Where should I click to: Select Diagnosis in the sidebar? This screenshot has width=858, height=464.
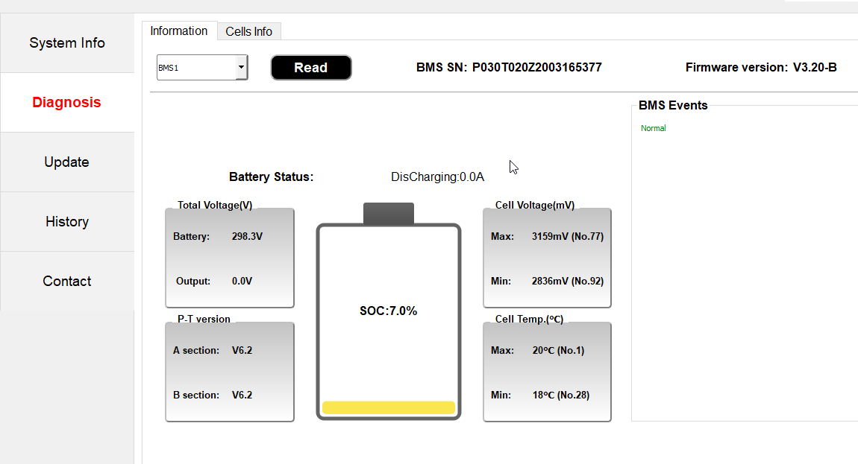coord(67,103)
